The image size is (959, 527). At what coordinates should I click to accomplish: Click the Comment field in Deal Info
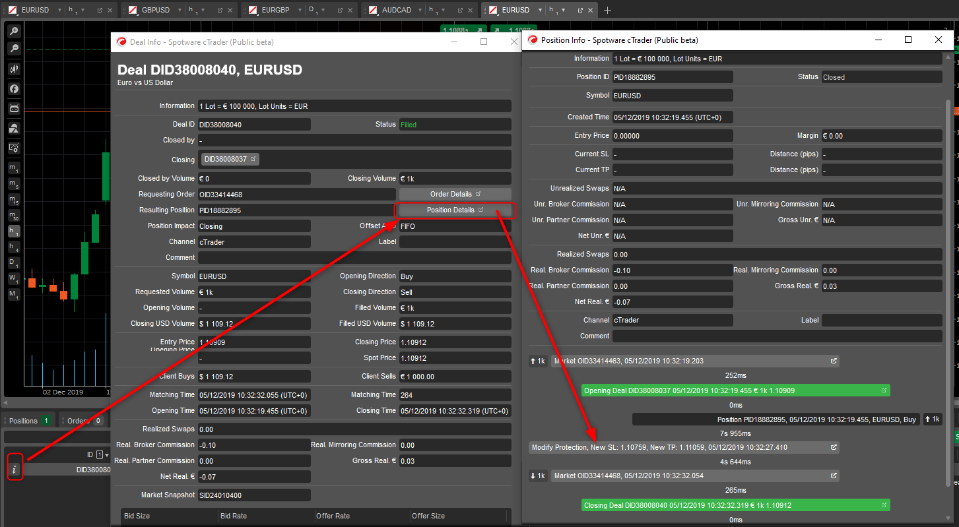coord(354,257)
